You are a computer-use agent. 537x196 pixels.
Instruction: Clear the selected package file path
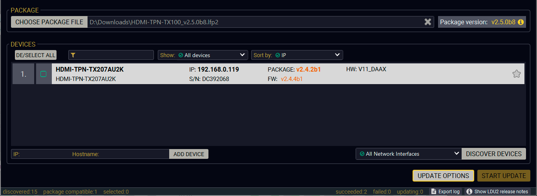tap(427, 22)
